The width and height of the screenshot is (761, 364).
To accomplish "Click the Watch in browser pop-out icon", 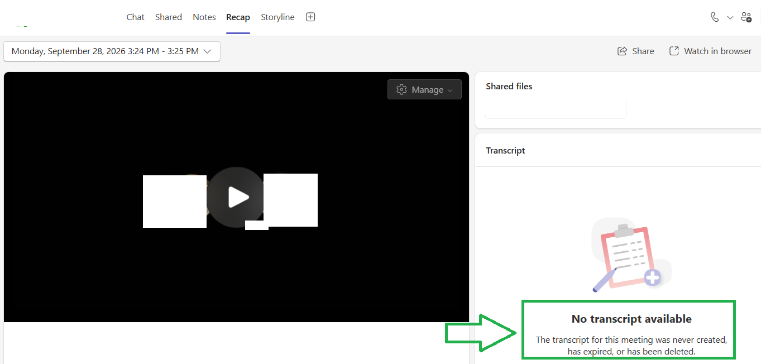I will 674,51.
